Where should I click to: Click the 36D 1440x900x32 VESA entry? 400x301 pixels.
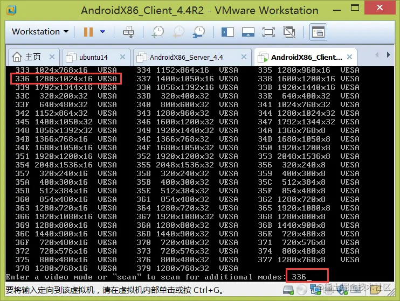(x=187, y=234)
